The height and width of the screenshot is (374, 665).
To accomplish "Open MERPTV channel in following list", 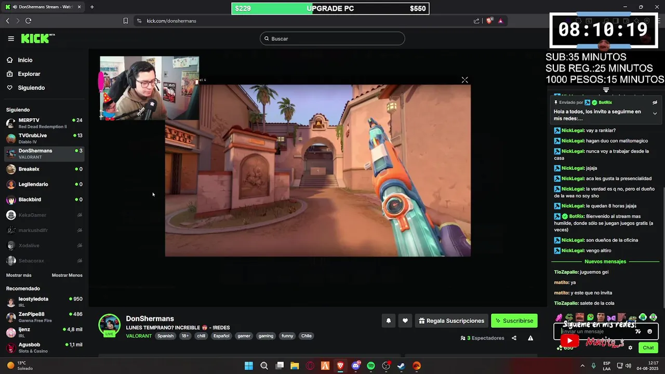I will pos(44,123).
